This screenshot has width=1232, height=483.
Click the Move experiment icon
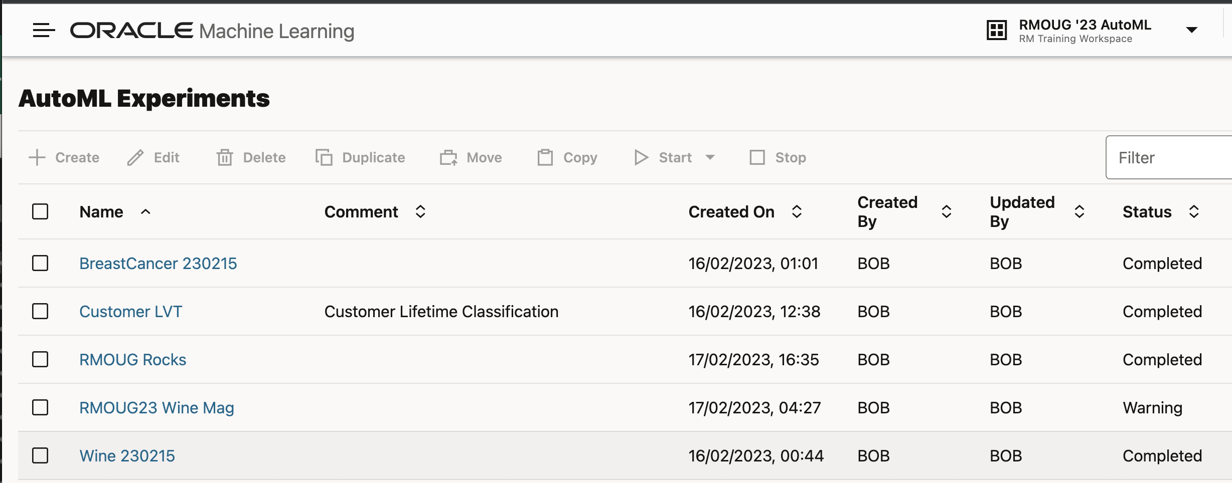click(449, 157)
